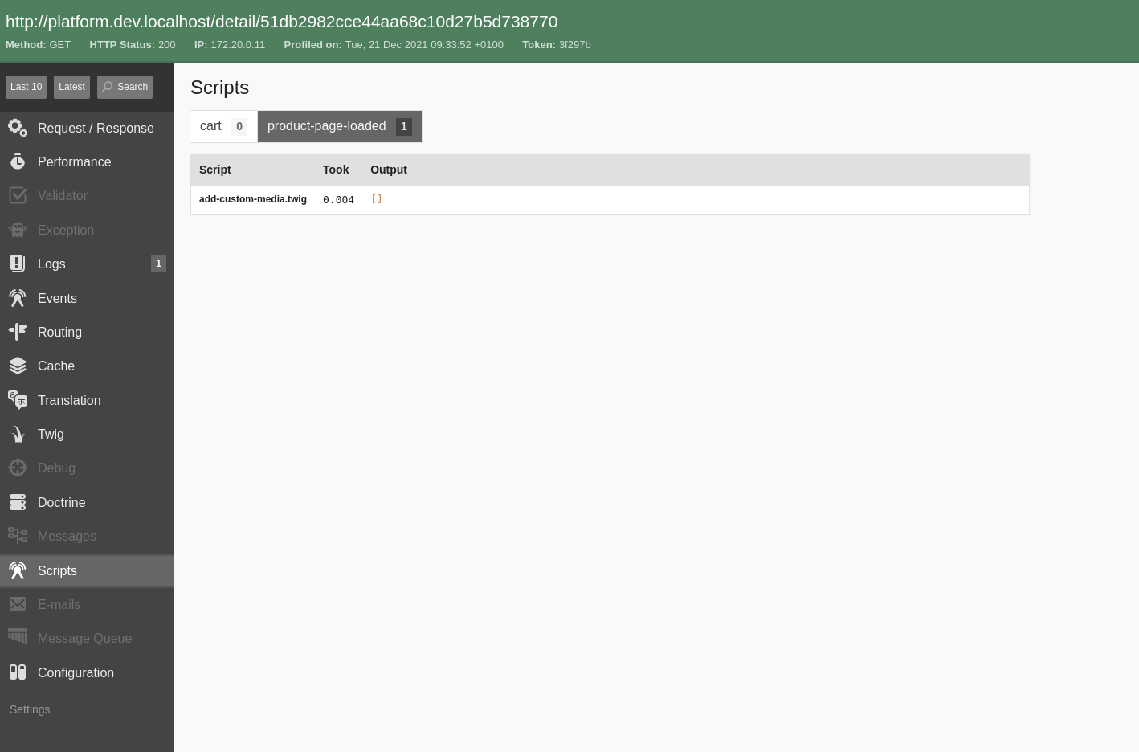Open Settings at sidebar bottom
Screen dimensions: 1139x752
(30, 709)
